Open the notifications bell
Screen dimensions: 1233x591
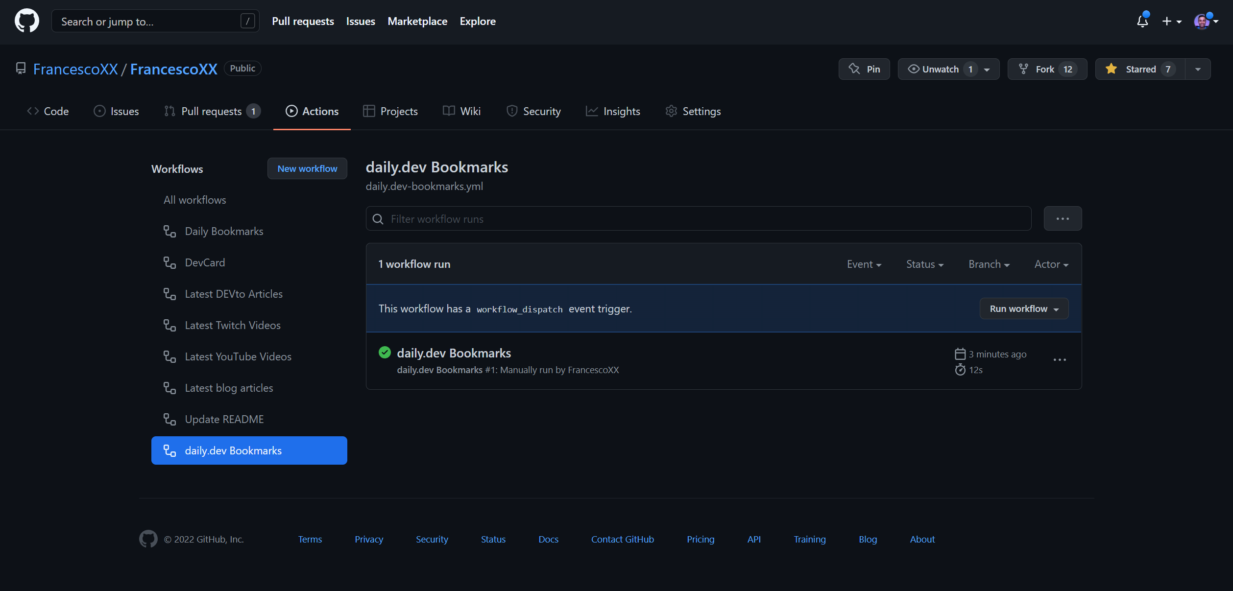pos(1142,21)
